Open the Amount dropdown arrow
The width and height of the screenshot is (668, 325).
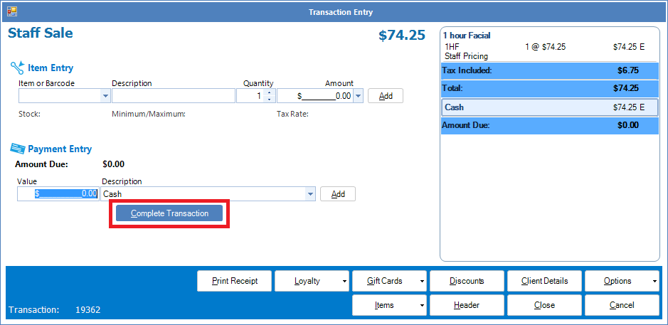[358, 96]
